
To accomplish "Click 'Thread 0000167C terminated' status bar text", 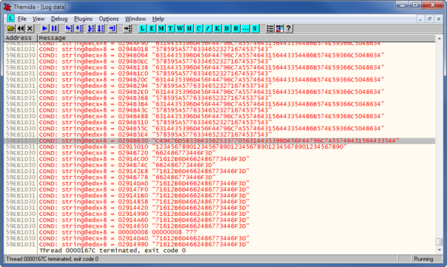I will click(x=53, y=259).
